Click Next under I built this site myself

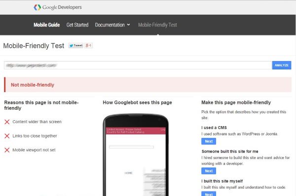(x=209, y=194)
